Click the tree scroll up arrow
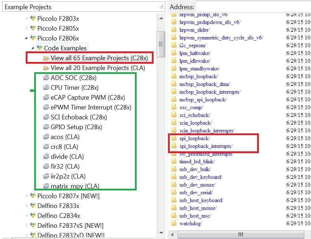The width and height of the screenshot is (311, 239). click(x=161, y=18)
